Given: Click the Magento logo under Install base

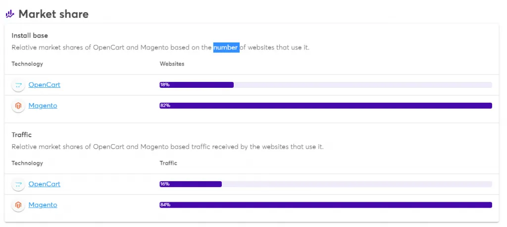Looking at the screenshot, I should (x=18, y=106).
